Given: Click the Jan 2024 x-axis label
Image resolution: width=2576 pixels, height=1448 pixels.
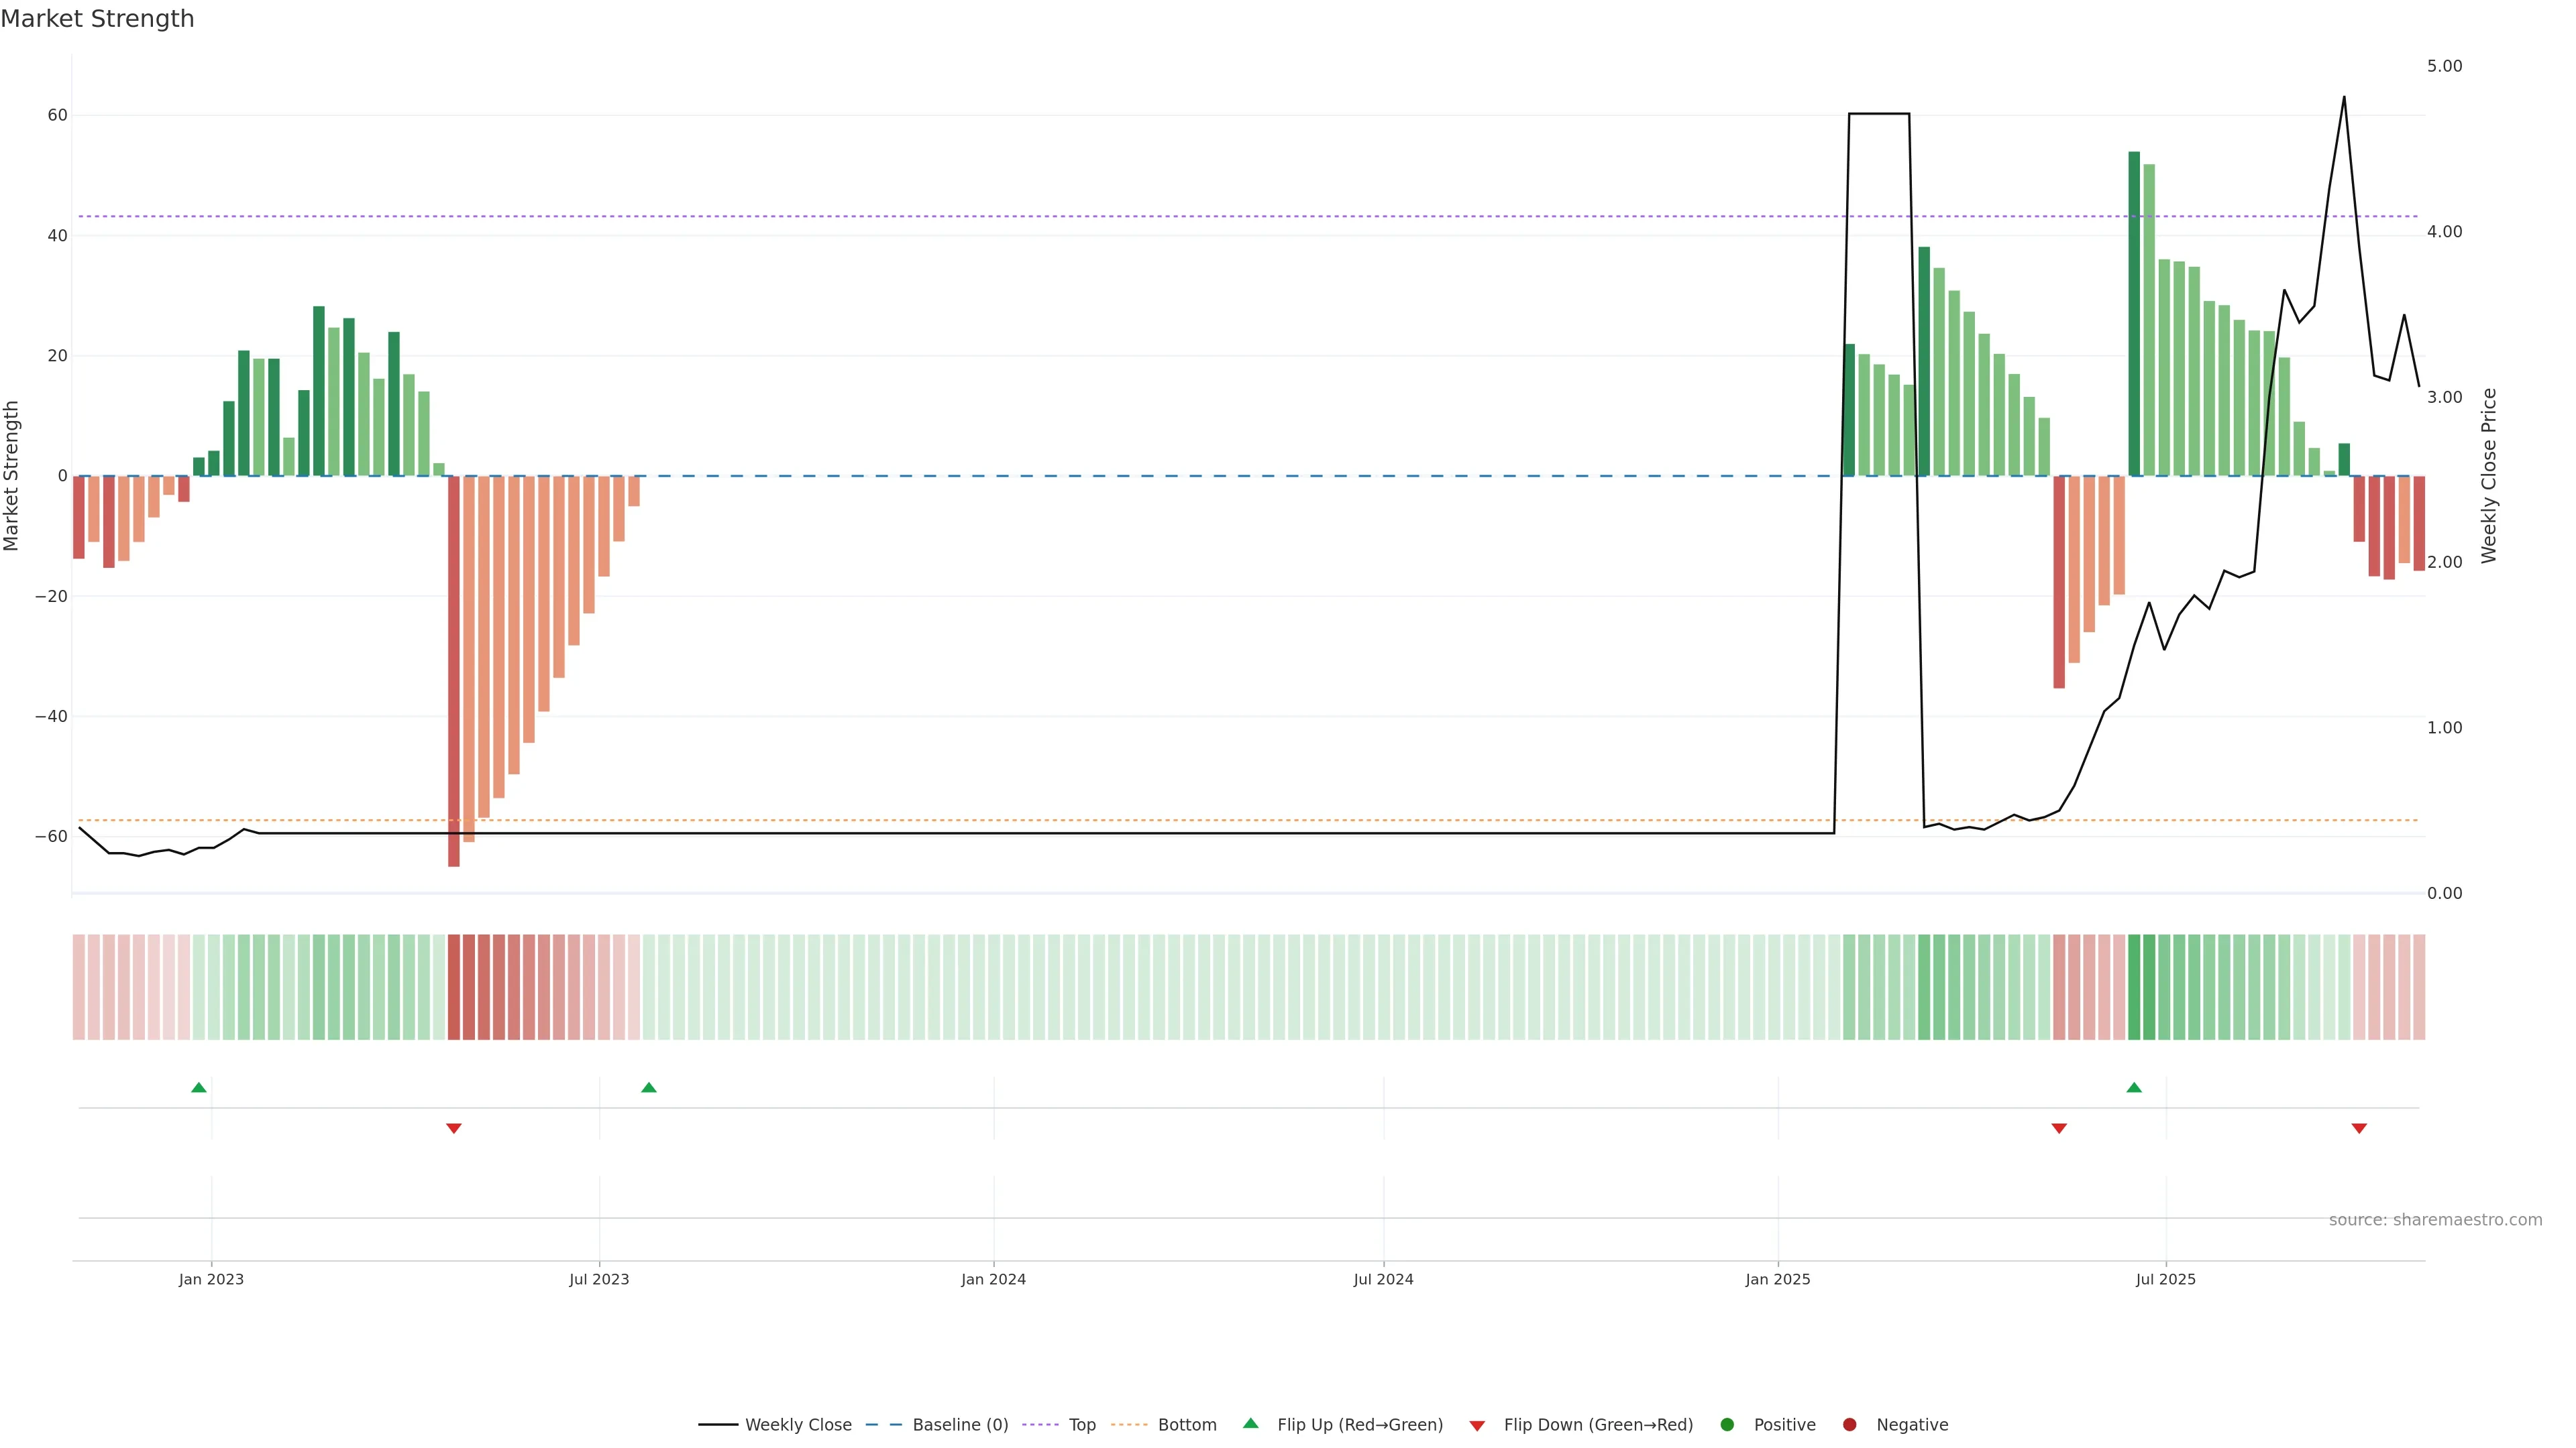Looking at the screenshot, I should [x=993, y=1279].
